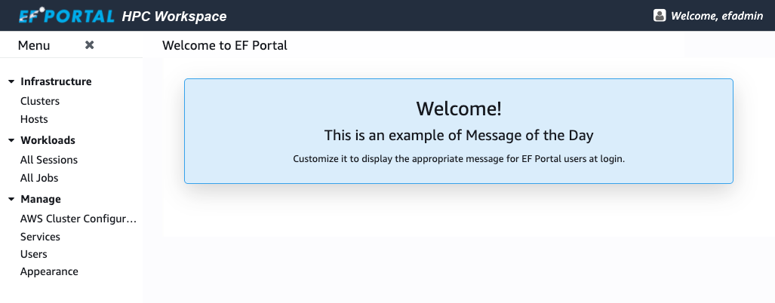The height and width of the screenshot is (303, 775).
Task: Click the HPC Workspace title
Action: (174, 16)
